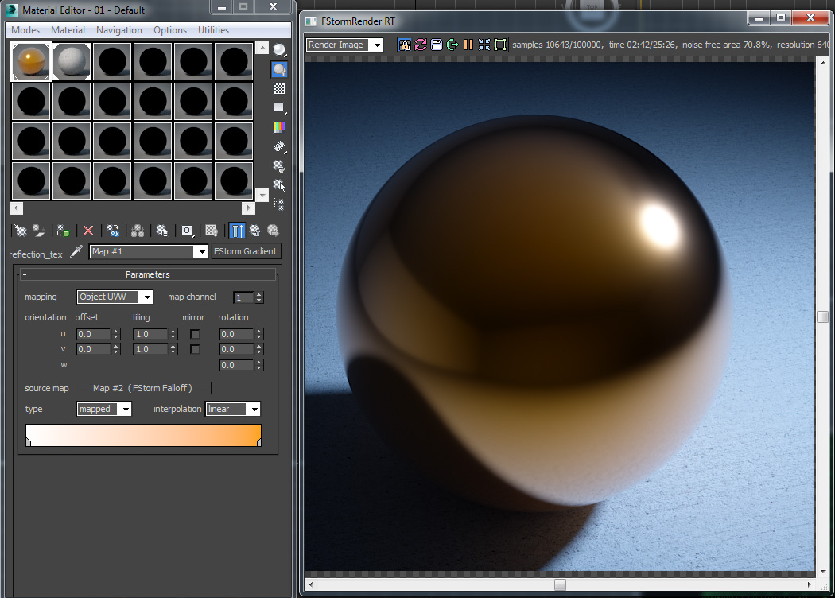Click the FStormRender horizontal scrollbar thumb
The width and height of the screenshot is (835, 598).
coord(560,584)
